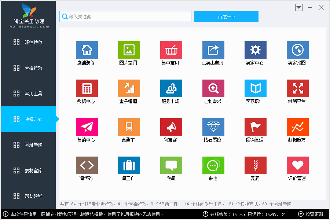
Task: Open the 网址导航 navigation section
Action: pyautogui.click(x=27, y=145)
